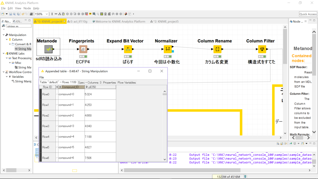Select String Manipulation under Convert & R
The height and width of the screenshot is (179, 318).
(23, 49)
